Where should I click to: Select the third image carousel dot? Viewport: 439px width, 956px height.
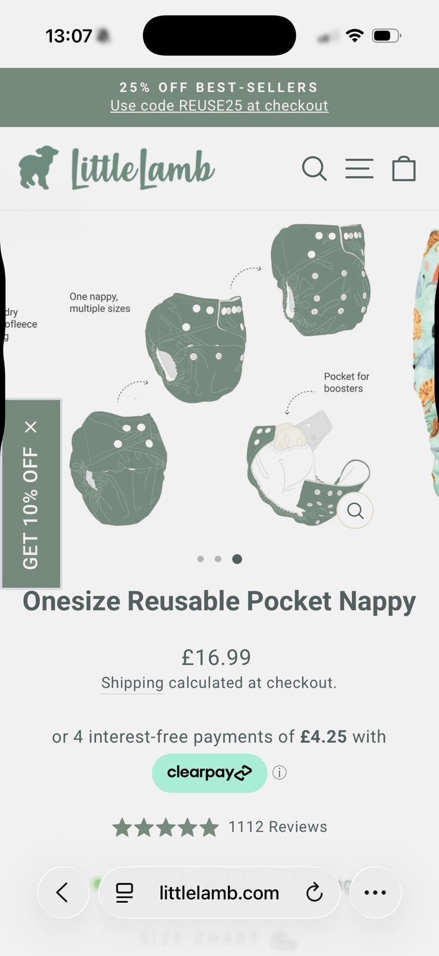click(237, 559)
